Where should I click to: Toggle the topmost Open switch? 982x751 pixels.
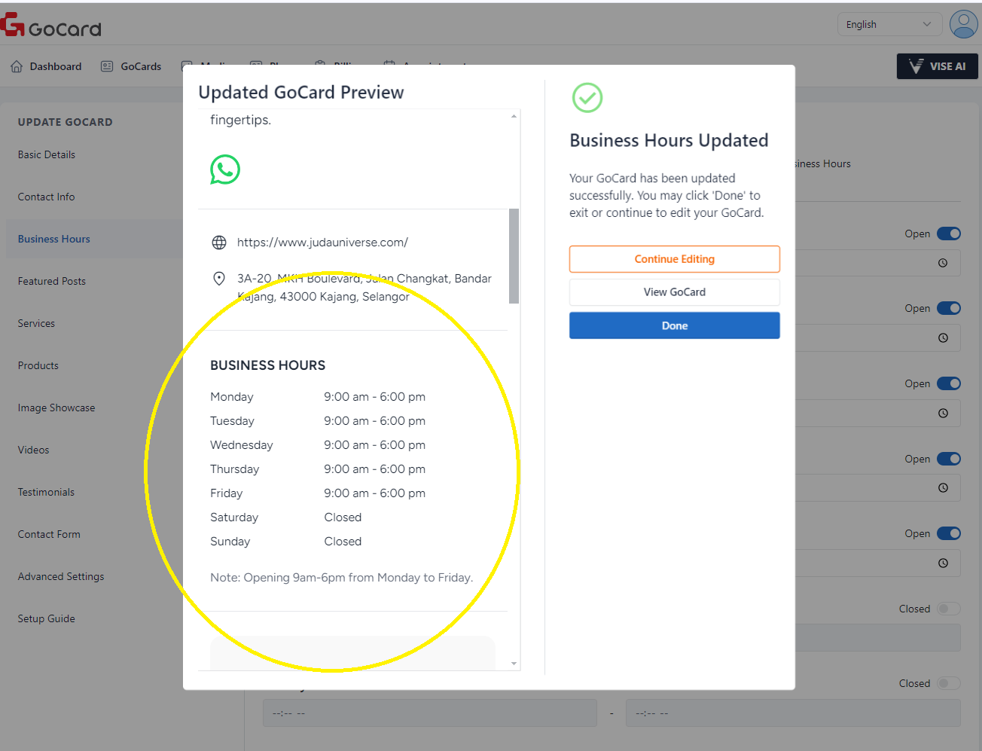click(948, 234)
